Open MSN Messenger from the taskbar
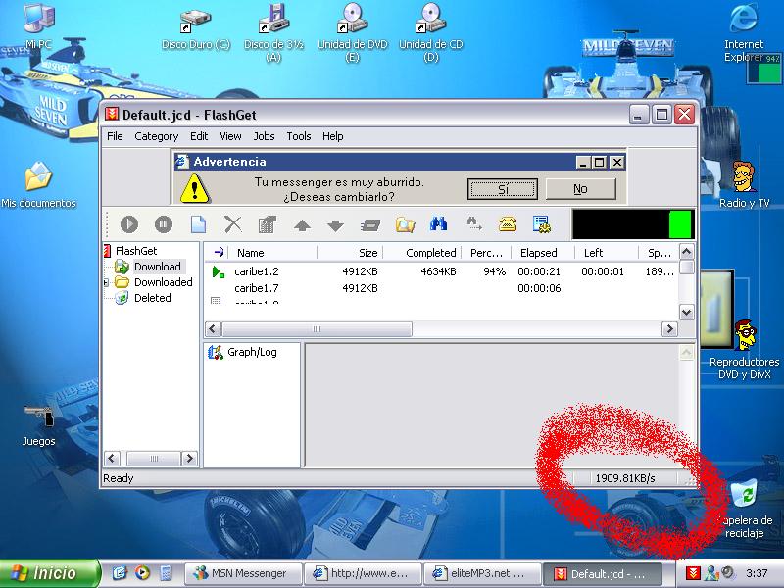This screenshot has height=588, width=784. 241,573
